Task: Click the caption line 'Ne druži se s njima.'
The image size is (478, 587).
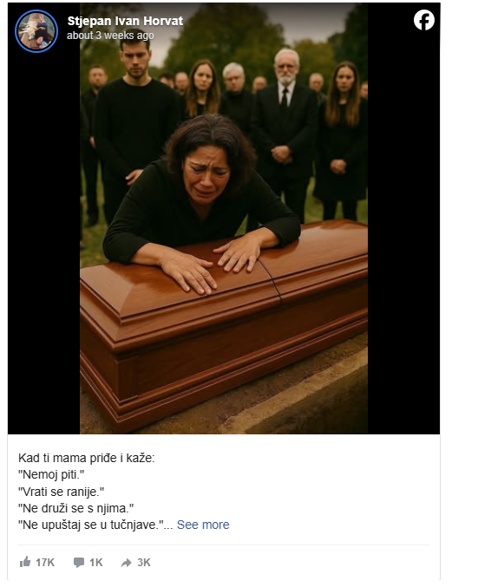Action: click(x=76, y=508)
